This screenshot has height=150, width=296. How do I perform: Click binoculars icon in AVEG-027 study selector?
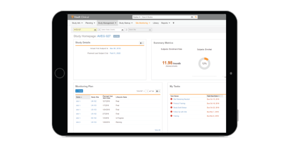tap(95, 30)
